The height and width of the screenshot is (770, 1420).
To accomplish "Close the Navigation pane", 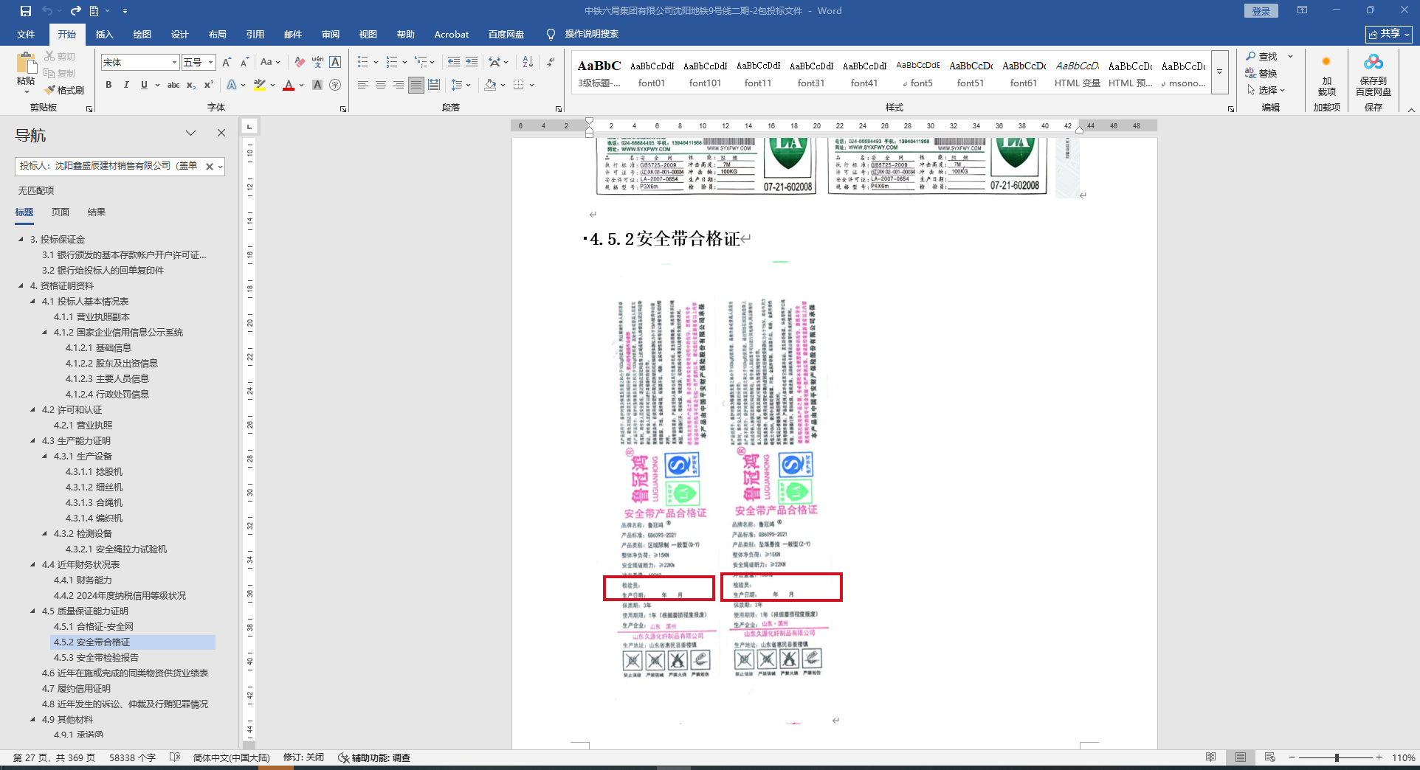I will tap(221, 133).
